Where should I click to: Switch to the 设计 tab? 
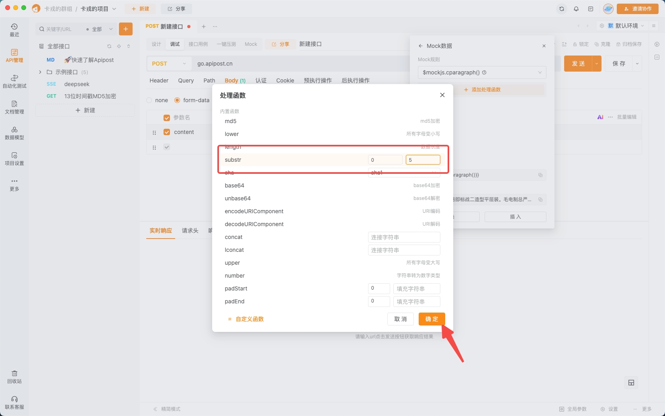pos(156,44)
